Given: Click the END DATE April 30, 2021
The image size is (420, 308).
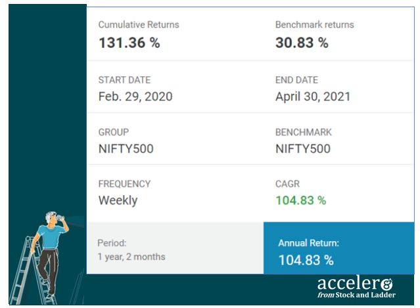Looking at the screenshot, I should coord(313,97).
